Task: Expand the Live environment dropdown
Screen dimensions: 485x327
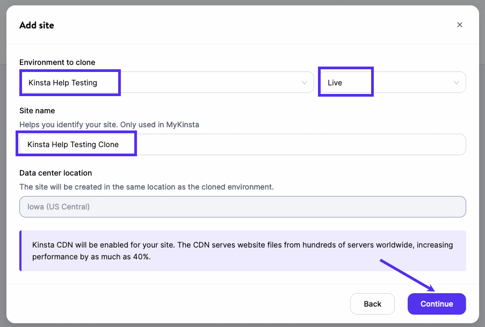Action: pyautogui.click(x=392, y=83)
